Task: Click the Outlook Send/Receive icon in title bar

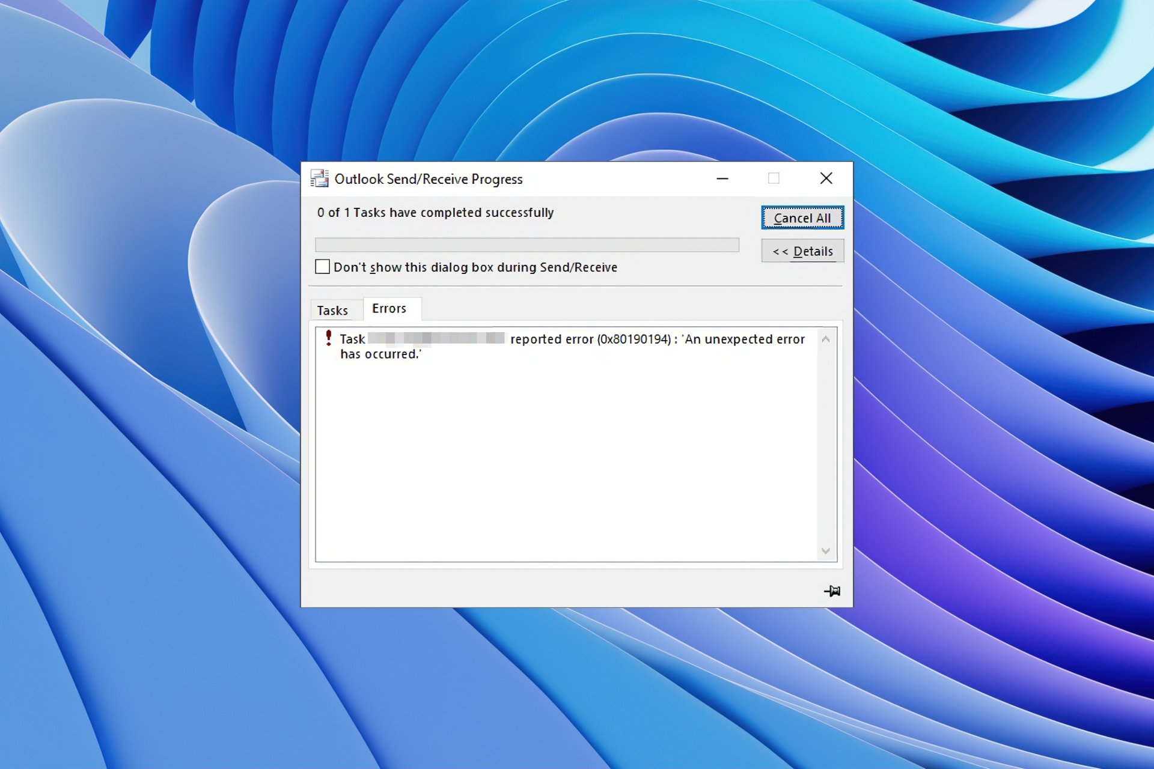Action: (x=319, y=178)
